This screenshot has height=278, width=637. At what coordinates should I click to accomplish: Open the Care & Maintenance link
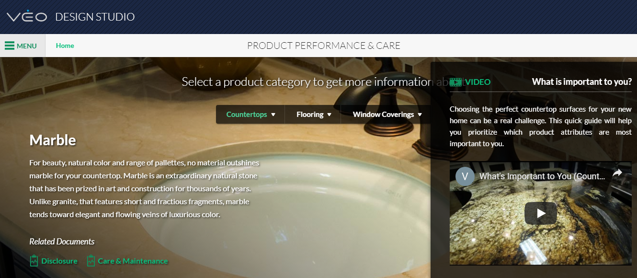(x=133, y=261)
